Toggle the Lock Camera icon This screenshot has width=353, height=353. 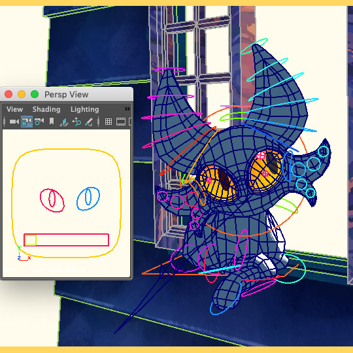coord(27,122)
